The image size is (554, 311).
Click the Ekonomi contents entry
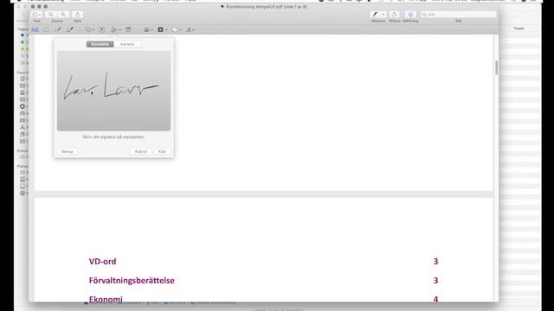click(106, 299)
